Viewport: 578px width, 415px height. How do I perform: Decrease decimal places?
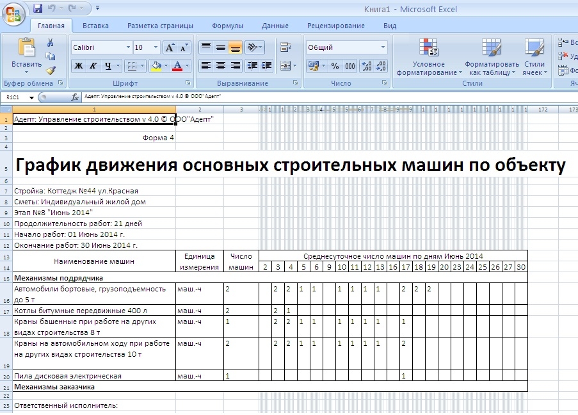381,66
